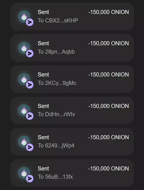Click the Sent label on 56uB...13fx transaction

tap(43, 168)
